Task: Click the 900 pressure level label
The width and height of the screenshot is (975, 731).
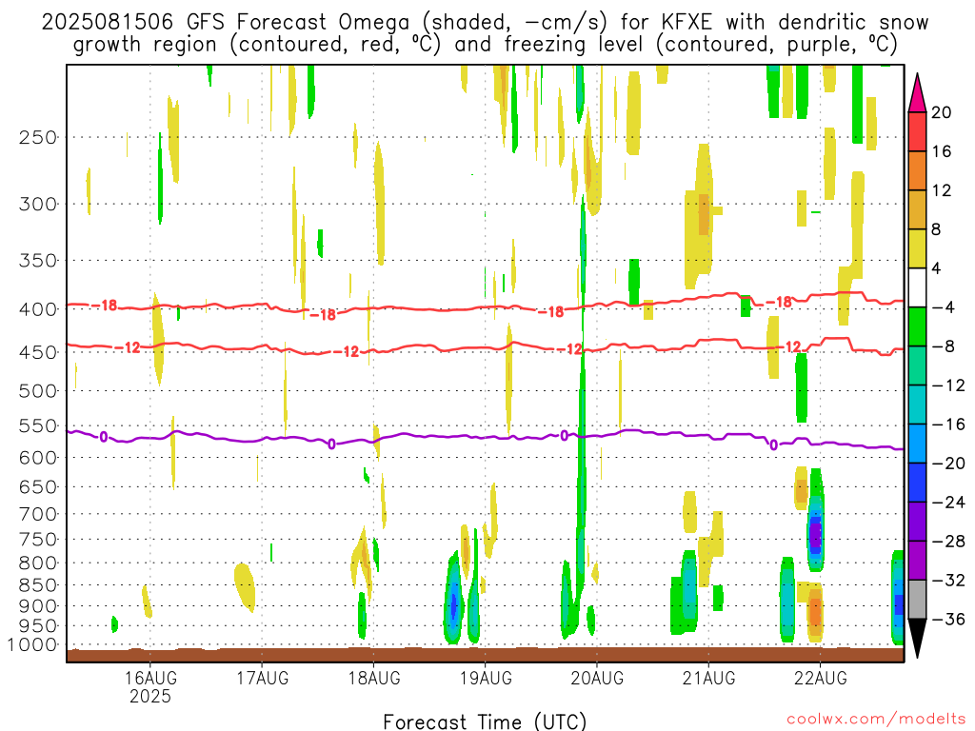Action: tap(38, 605)
